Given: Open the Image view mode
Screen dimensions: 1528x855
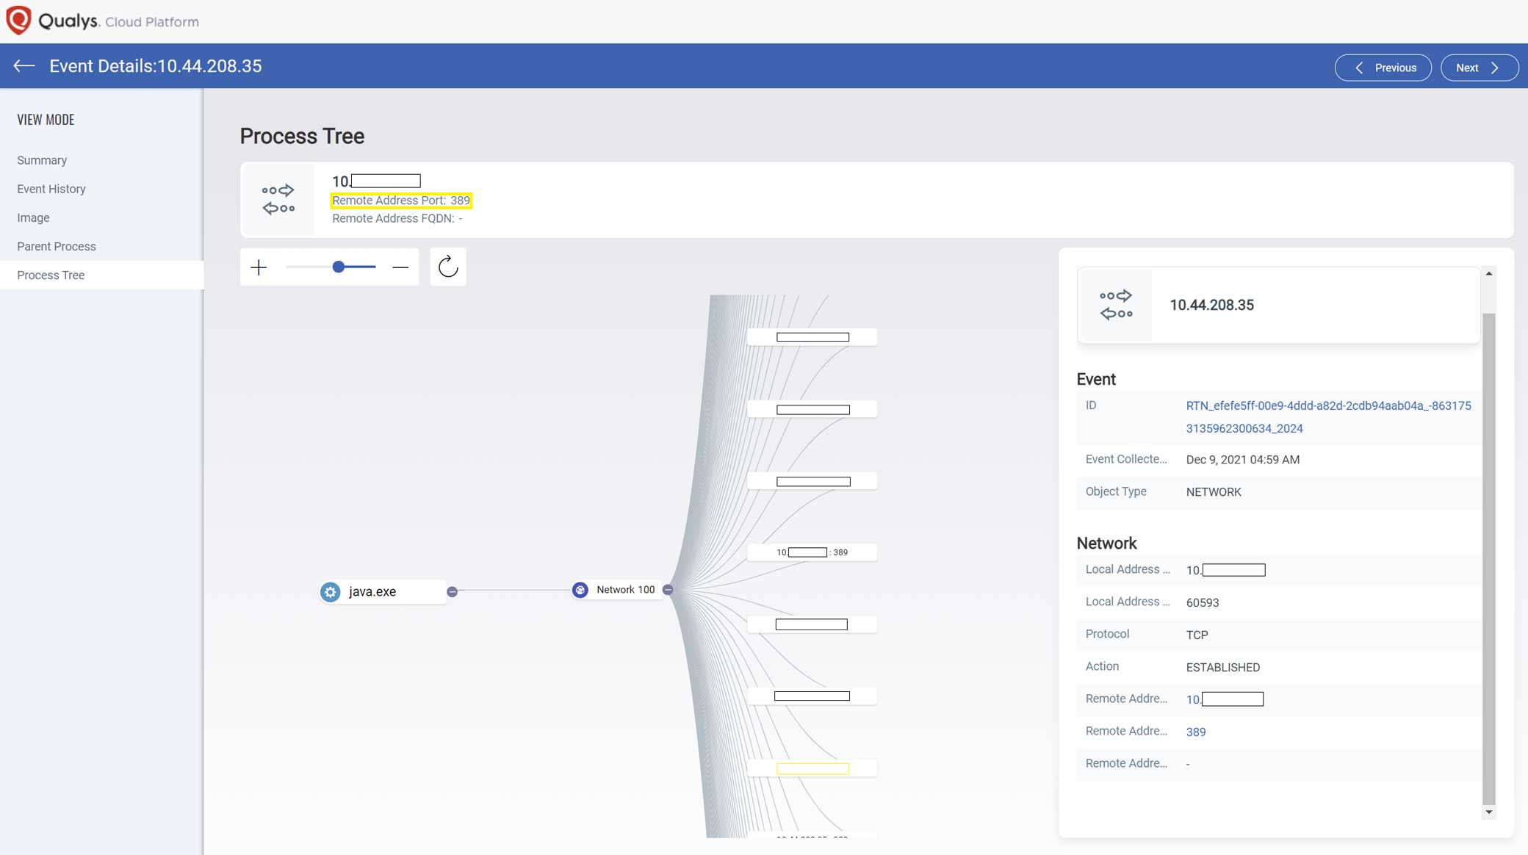Looking at the screenshot, I should (x=33, y=217).
